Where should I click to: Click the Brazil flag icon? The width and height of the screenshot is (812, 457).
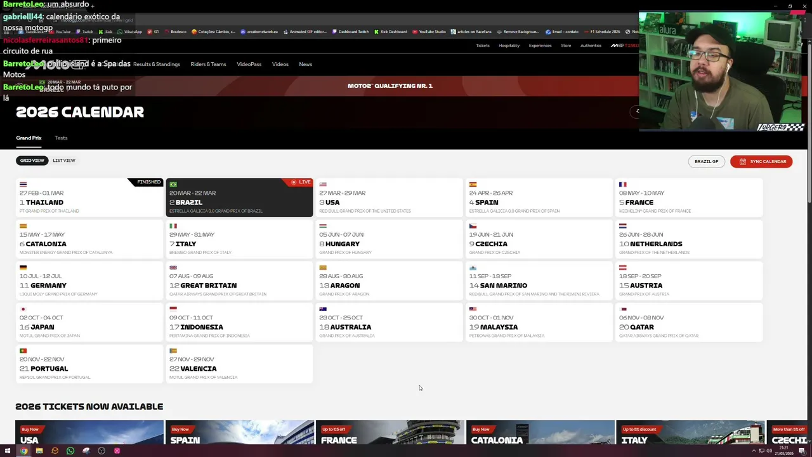pyautogui.click(x=173, y=185)
